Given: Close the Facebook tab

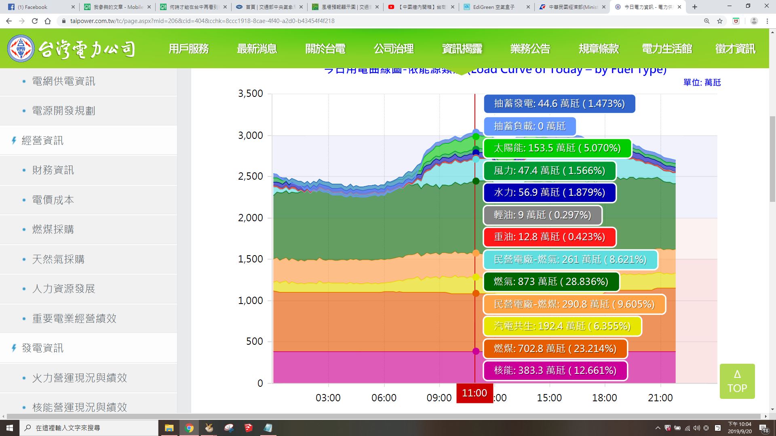Looking at the screenshot, I should pos(73,7).
